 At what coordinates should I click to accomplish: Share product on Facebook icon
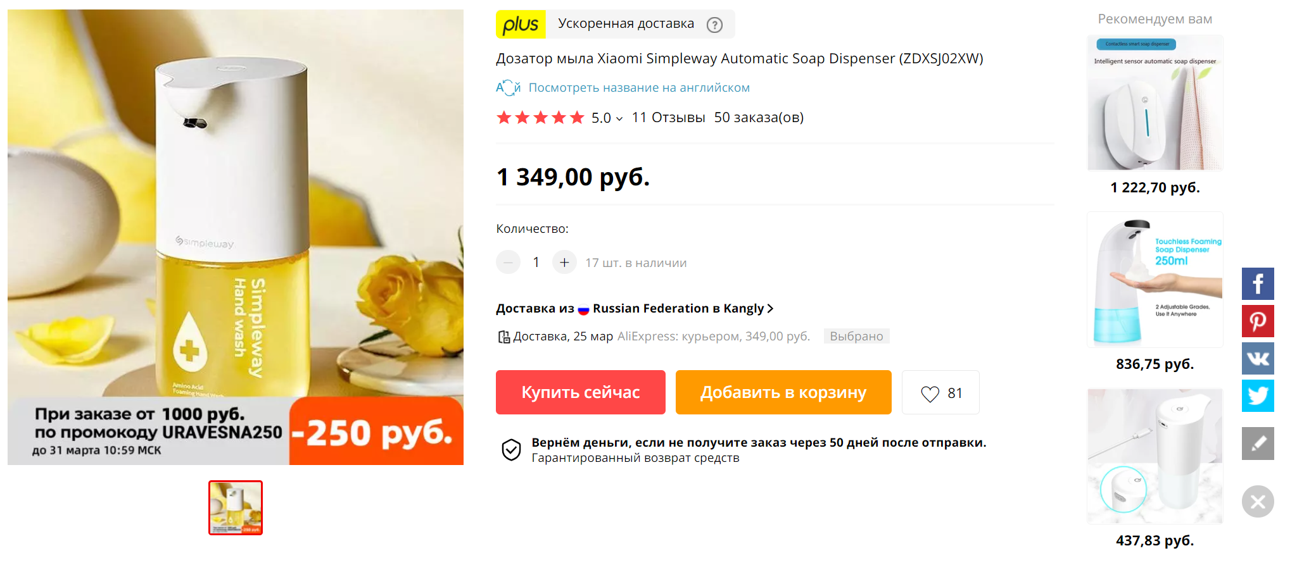click(x=1258, y=283)
